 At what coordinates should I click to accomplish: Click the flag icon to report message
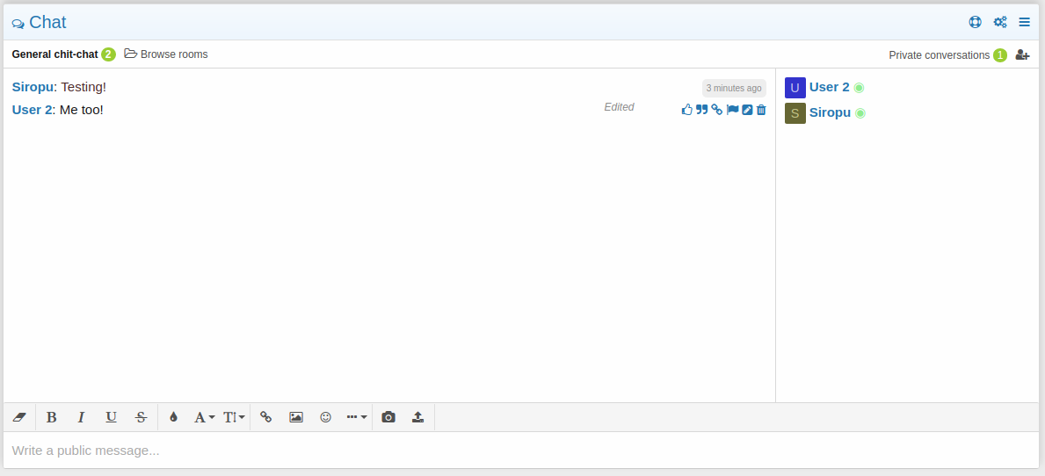point(732,110)
